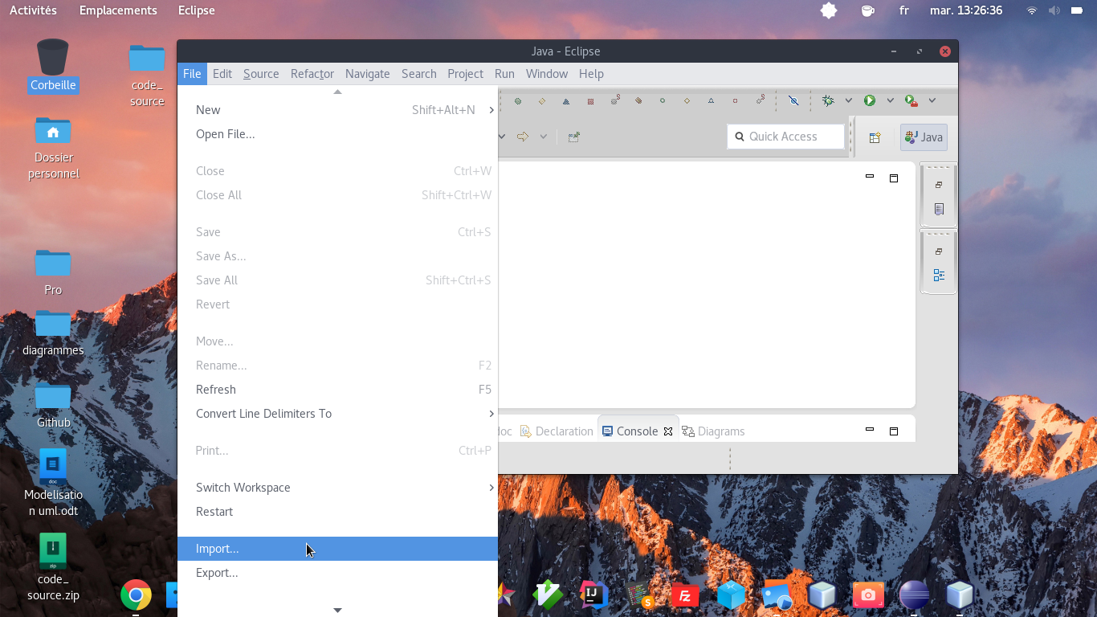Close the Console tab with its X
Screen dimensions: 1097x617
point(668,431)
